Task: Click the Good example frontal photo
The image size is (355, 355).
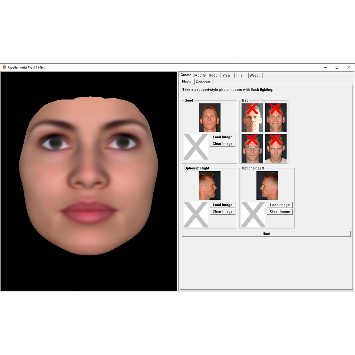Action: click(x=210, y=118)
